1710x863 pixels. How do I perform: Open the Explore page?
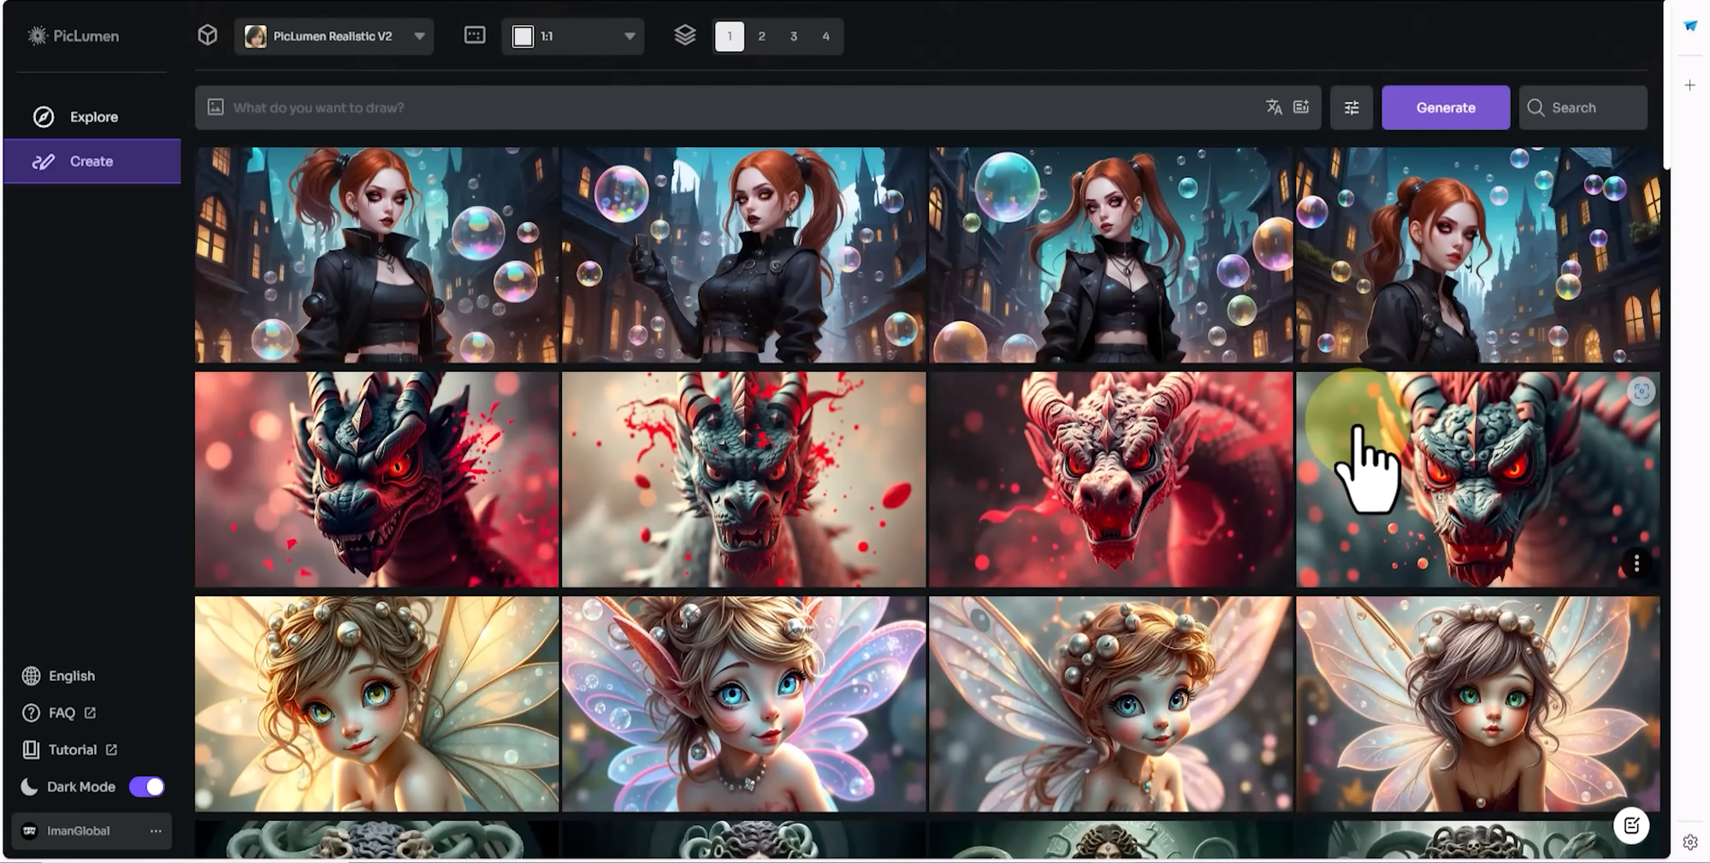click(92, 116)
